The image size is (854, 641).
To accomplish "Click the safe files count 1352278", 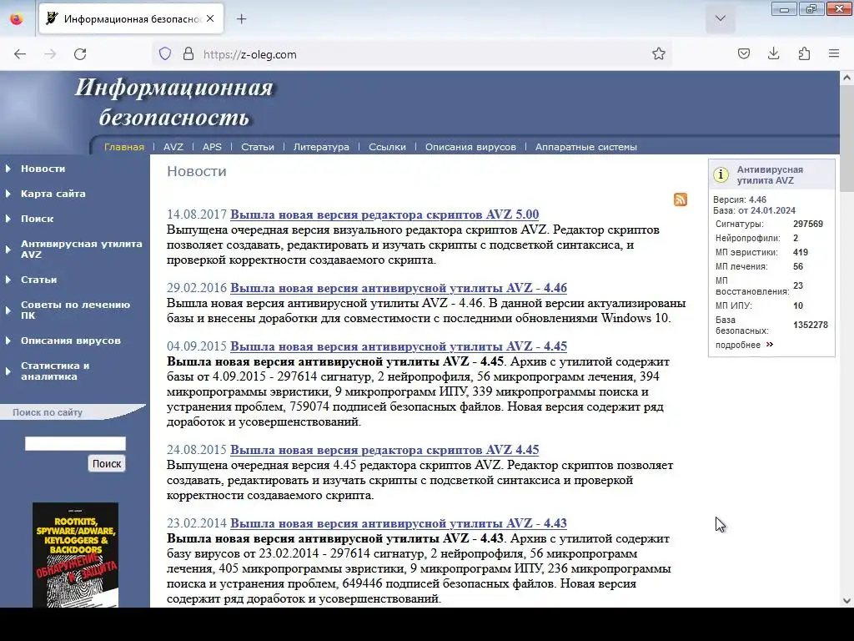I will 811,325.
